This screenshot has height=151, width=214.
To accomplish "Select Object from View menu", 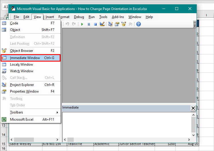I will pos(31,30).
